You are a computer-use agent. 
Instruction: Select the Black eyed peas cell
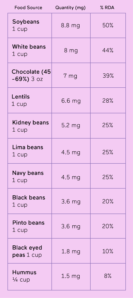[x=30, y=251]
